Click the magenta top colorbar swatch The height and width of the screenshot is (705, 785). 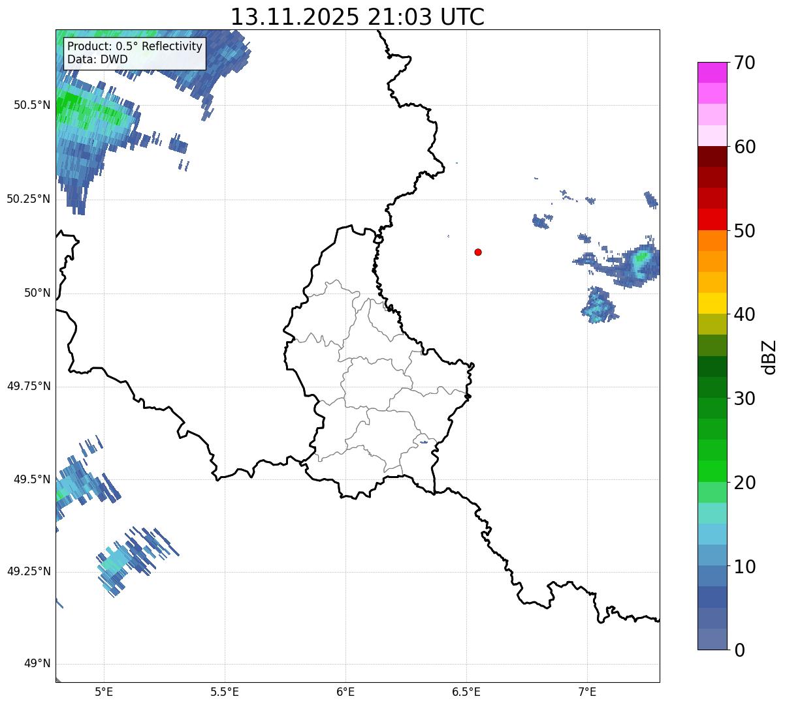click(x=713, y=72)
